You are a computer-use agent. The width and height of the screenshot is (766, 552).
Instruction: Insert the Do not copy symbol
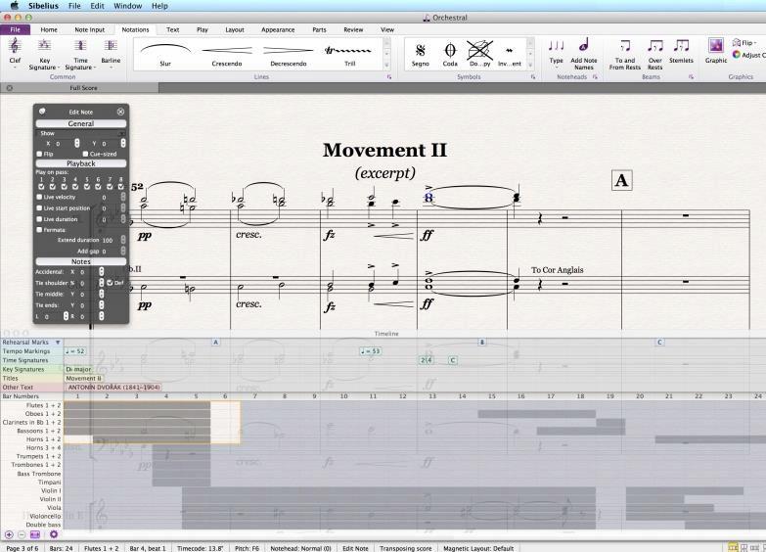coord(479,54)
